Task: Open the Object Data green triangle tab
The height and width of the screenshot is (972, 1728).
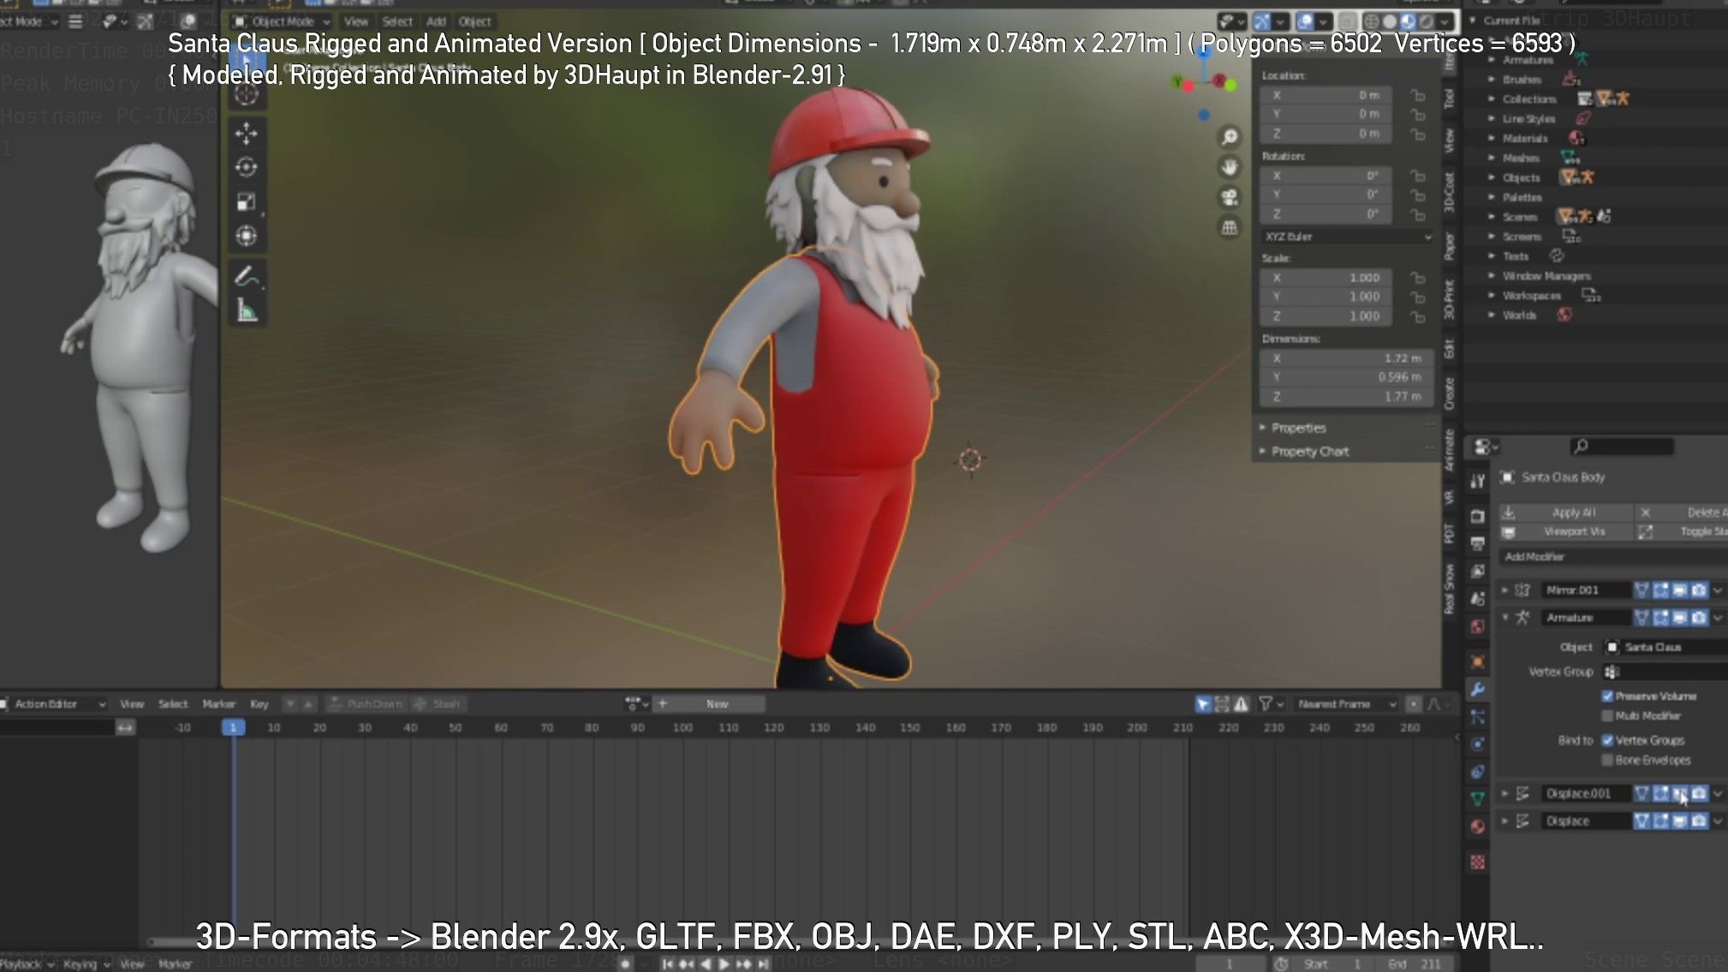Action: click(x=1478, y=799)
